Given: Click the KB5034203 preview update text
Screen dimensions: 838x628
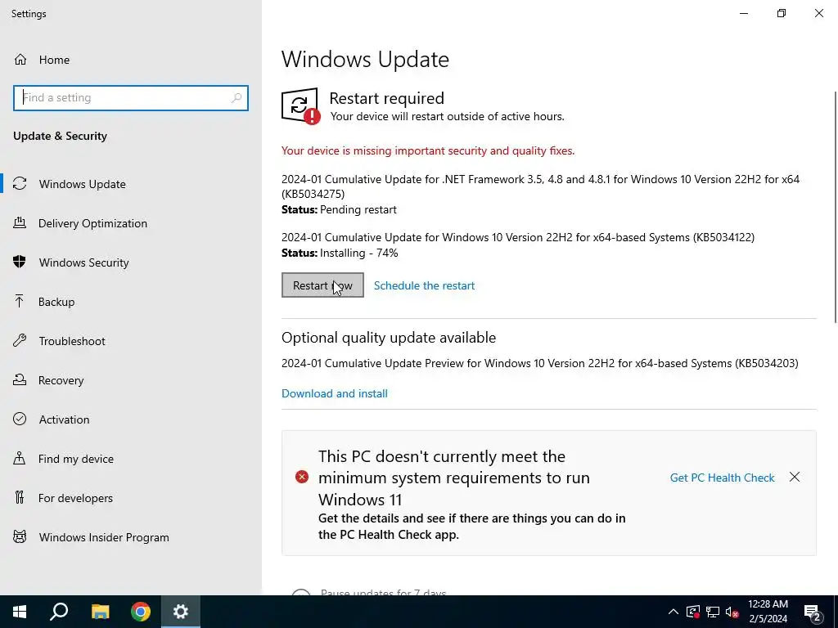Looking at the screenshot, I should 540,363.
